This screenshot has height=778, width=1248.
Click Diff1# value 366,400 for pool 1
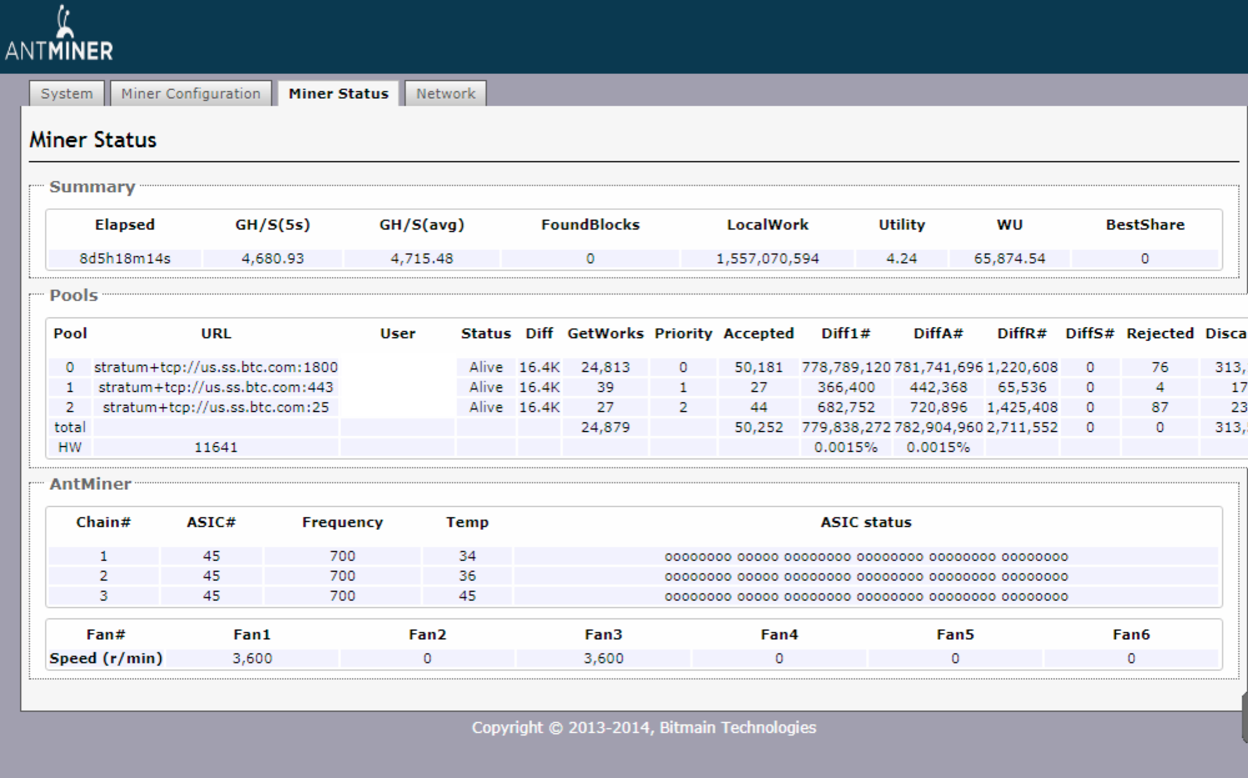point(846,387)
